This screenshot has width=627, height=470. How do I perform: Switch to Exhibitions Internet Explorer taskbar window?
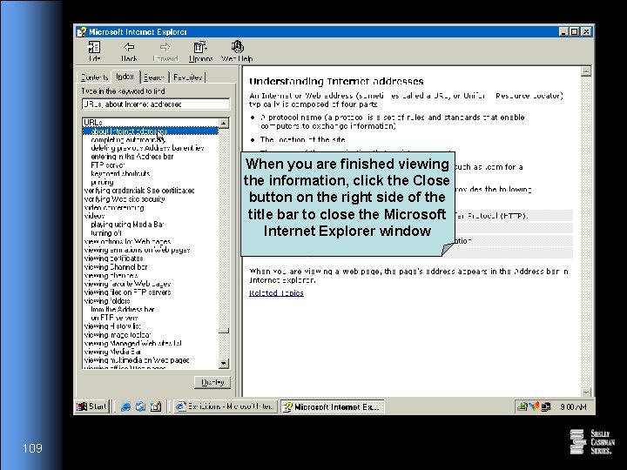[226, 406]
